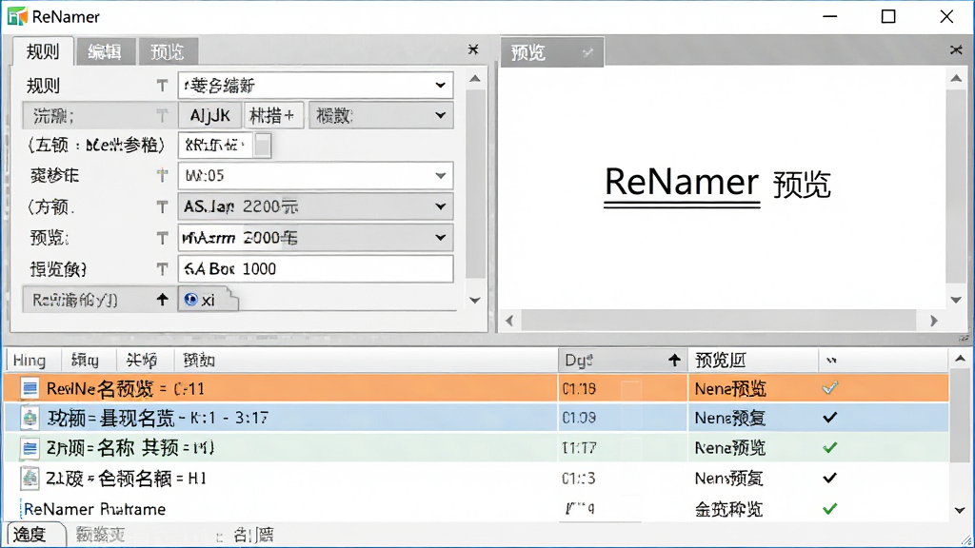The image size is (975, 548).
Task: Click the small square button beside third-row field
Action: pyautogui.click(x=263, y=146)
